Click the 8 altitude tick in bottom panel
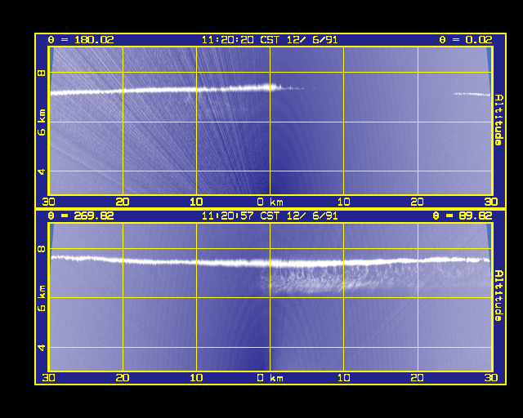This screenshot has width=523, height=418. (x=42, y=249)
